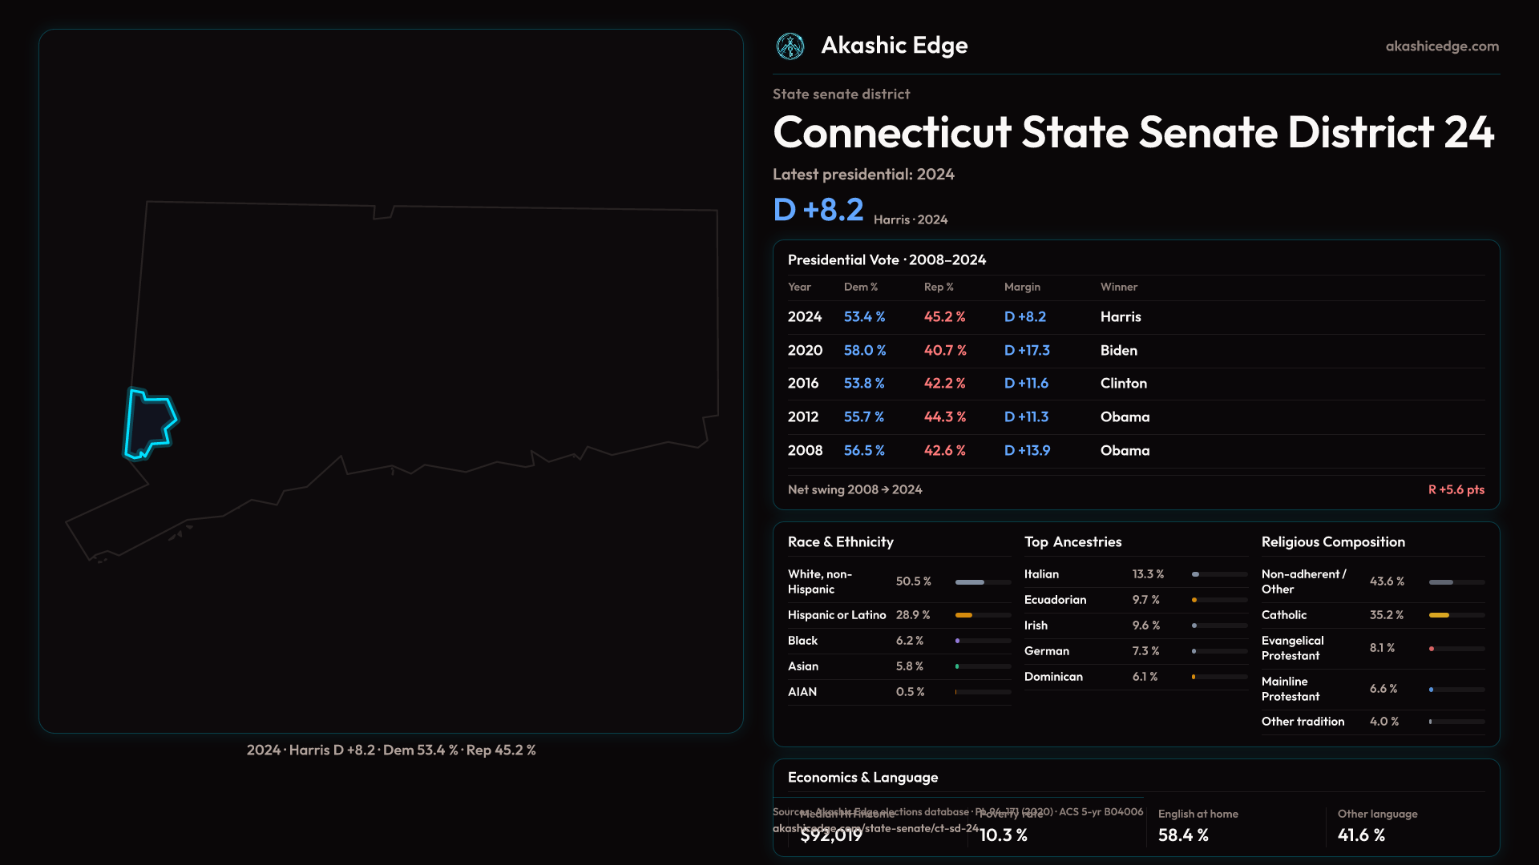Click the Italian ancestry entry
The height and width of the screenshot is (865, 1539).
(1041, 574)
